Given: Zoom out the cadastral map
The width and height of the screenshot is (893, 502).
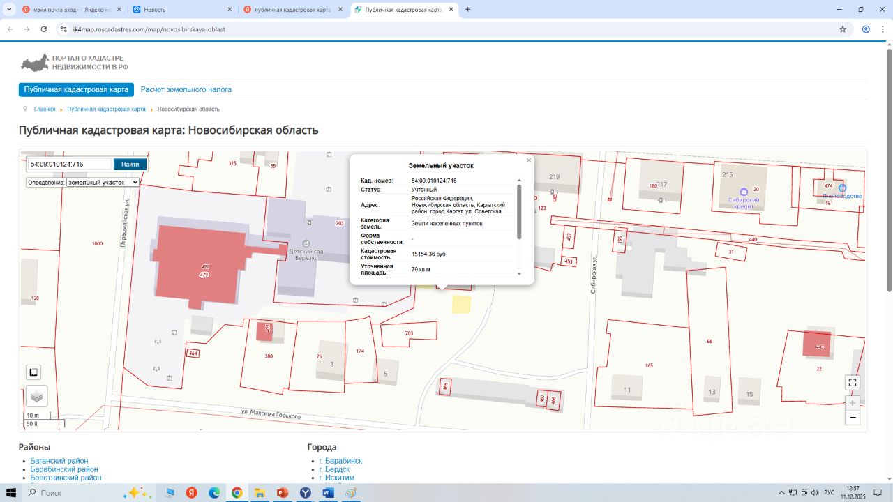Looking at the screenshot, I should pyautogui.click(x=852, y=418).
